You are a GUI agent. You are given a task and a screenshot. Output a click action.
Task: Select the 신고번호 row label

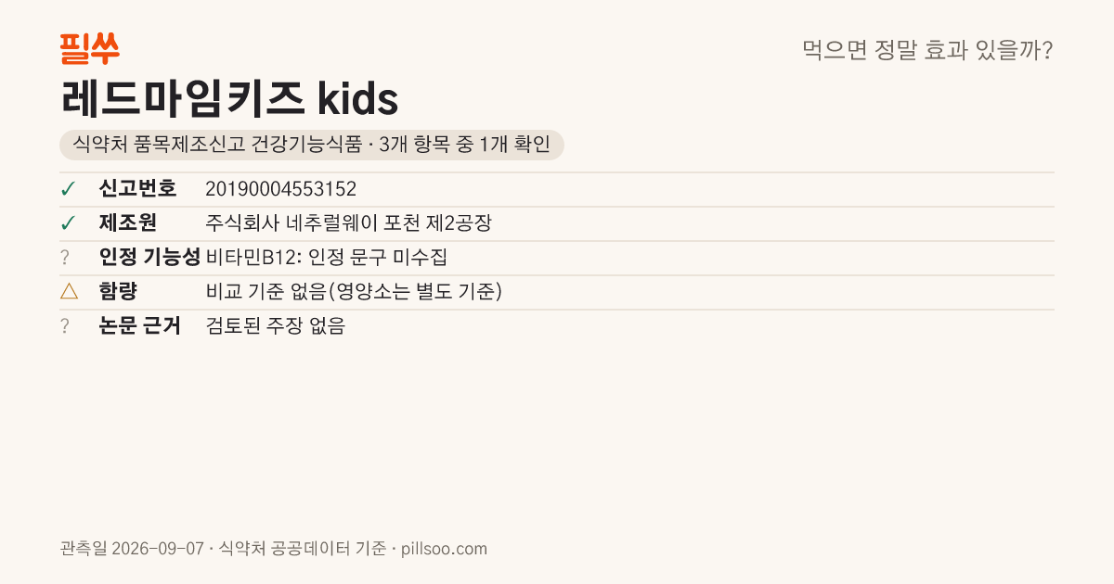coord(137,189)
